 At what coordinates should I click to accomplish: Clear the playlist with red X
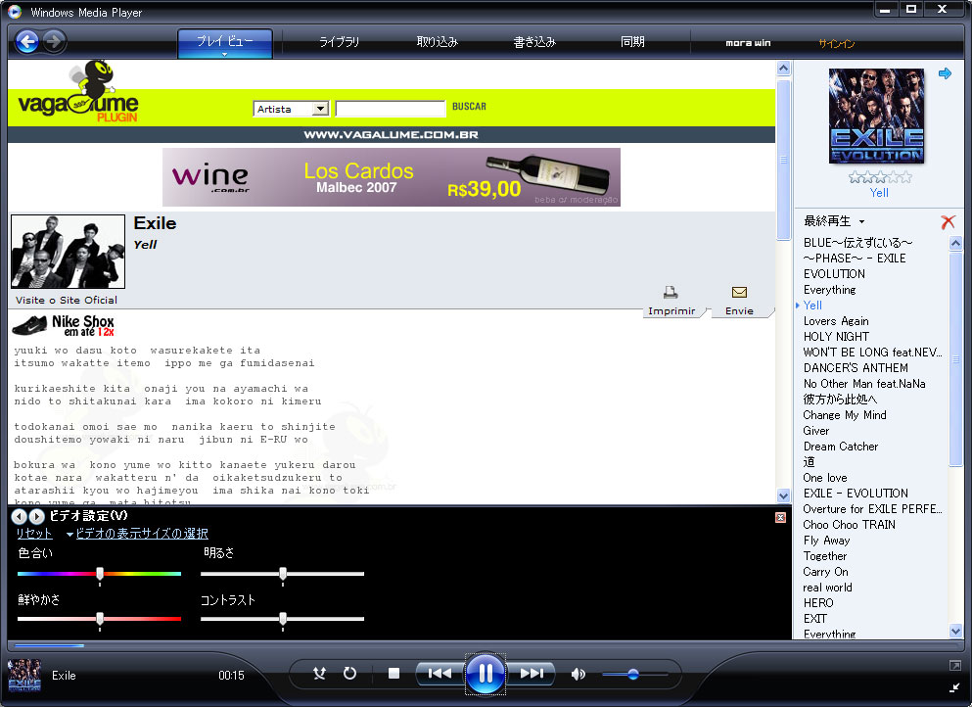tap(948, 221)
